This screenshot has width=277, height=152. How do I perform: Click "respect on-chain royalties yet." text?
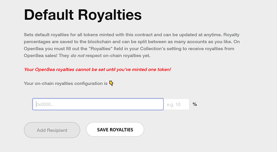(x=118, y=56)
